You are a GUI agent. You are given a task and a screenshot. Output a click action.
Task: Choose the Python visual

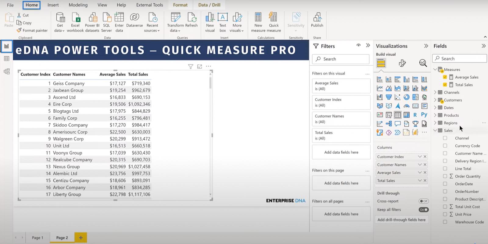pyautogui.click(x=424, y=115)
